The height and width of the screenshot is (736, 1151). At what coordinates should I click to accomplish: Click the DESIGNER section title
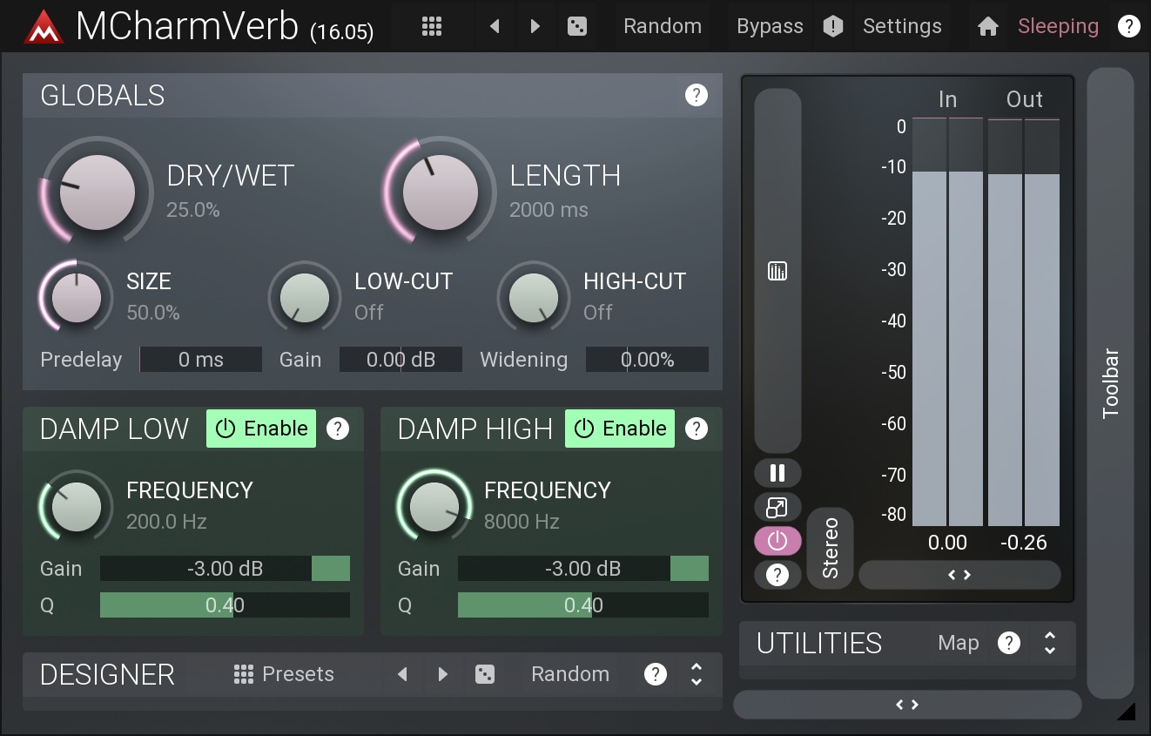tap(107, 674)
